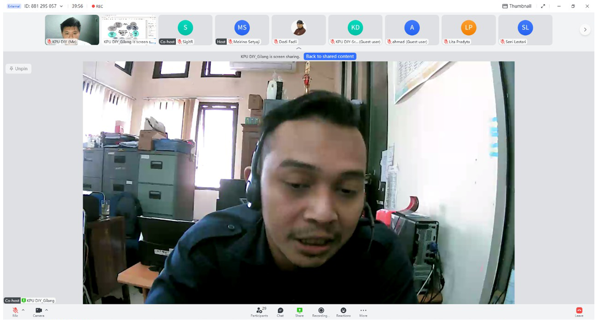The width and height of the screenshot is (597, 320).
Task: Unpin the pinned video
Action: [19, 69]
